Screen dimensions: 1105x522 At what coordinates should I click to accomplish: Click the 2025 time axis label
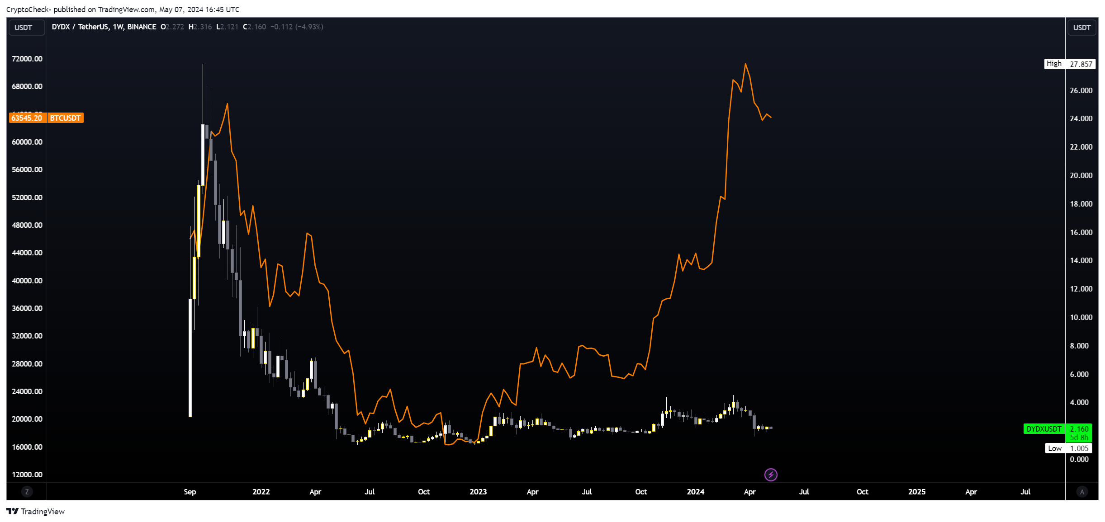tap(917, 492)
